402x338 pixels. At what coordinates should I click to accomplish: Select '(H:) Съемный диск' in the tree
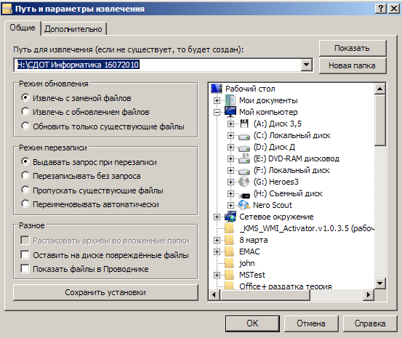pyautogui.click(x=288, y=193)
